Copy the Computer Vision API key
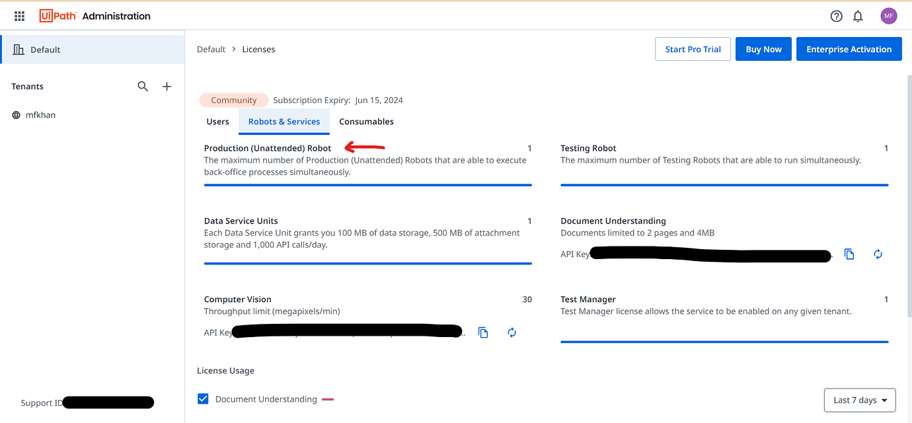Image resolution: width=912 pixels, height=423 pixels. coord(483,332)
